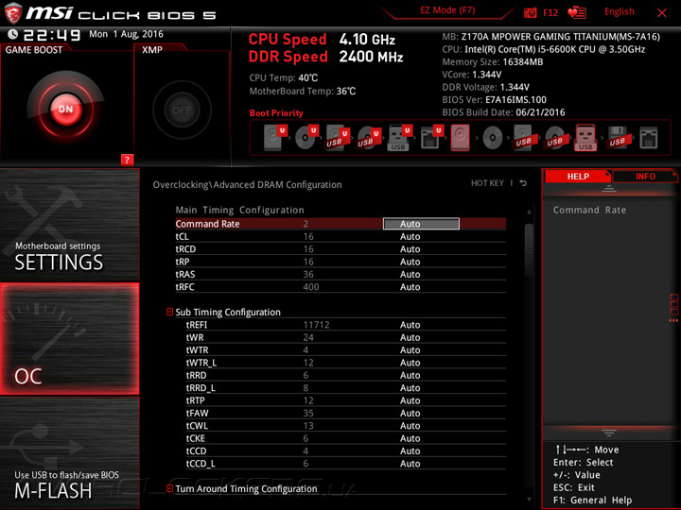Change the tCL Auto setting
681x510 pixels.
pos(410,236)
